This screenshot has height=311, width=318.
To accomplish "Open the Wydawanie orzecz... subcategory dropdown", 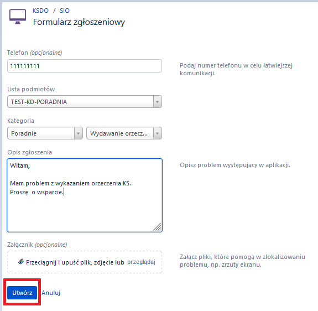I will (x=124, y=133).
